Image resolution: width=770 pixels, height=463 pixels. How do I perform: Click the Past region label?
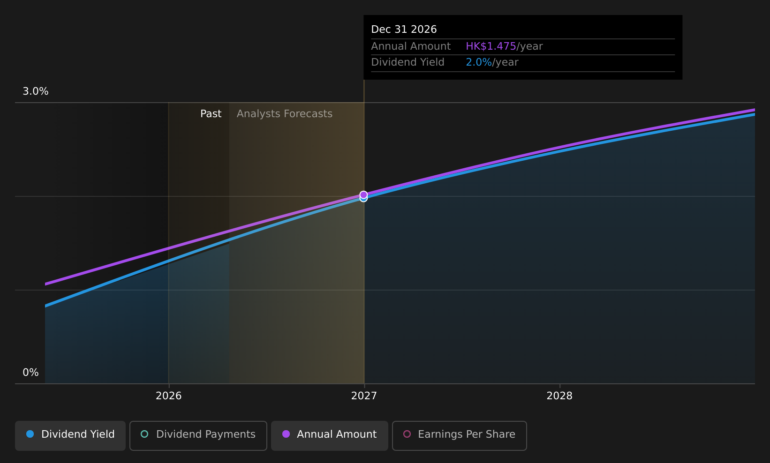click(x=211, y=114)
